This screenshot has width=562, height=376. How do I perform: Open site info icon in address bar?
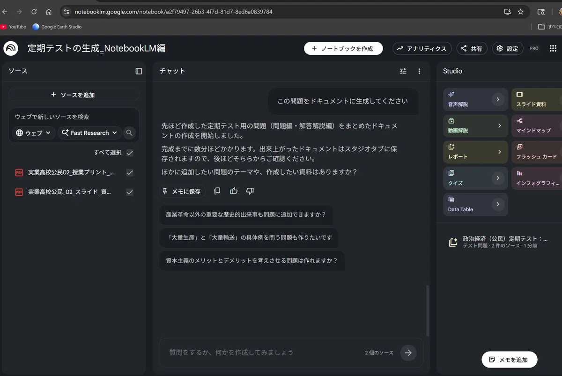[66, 12]
